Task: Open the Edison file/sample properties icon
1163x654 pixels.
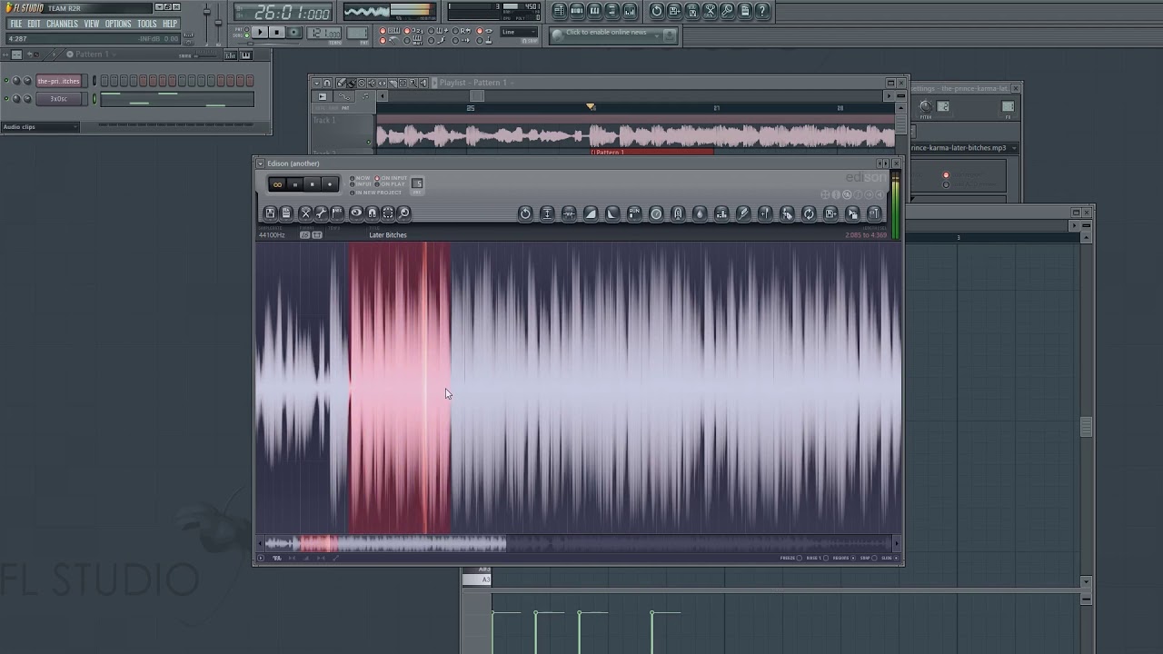Action: (286, 213)
